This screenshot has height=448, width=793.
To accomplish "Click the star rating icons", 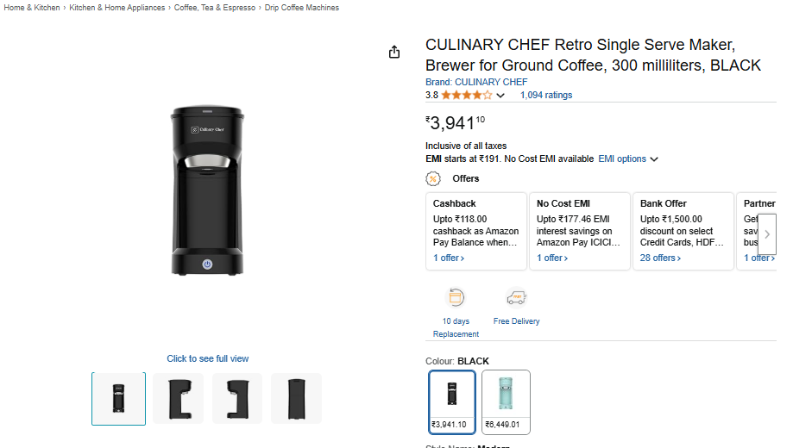I will pos(467,95).
